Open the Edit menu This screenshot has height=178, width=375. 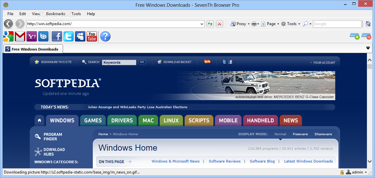23,14
